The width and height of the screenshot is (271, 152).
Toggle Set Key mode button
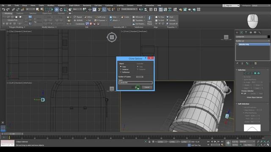[x=235, y=145]
